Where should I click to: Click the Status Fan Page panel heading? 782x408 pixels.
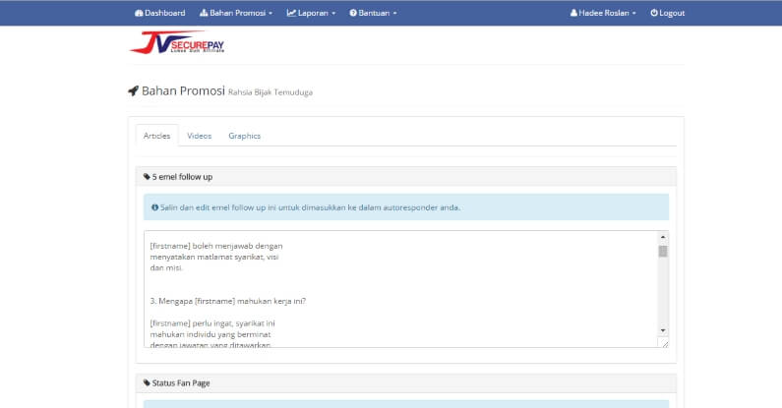[x=406, y=383]
